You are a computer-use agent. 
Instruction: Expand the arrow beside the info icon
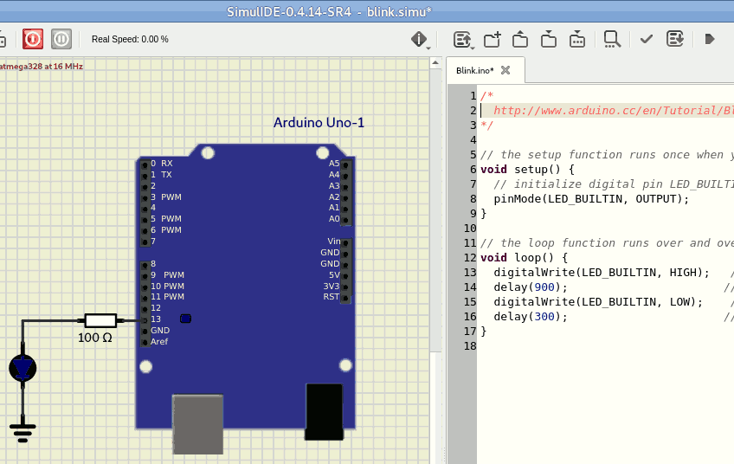pos(428,48)
